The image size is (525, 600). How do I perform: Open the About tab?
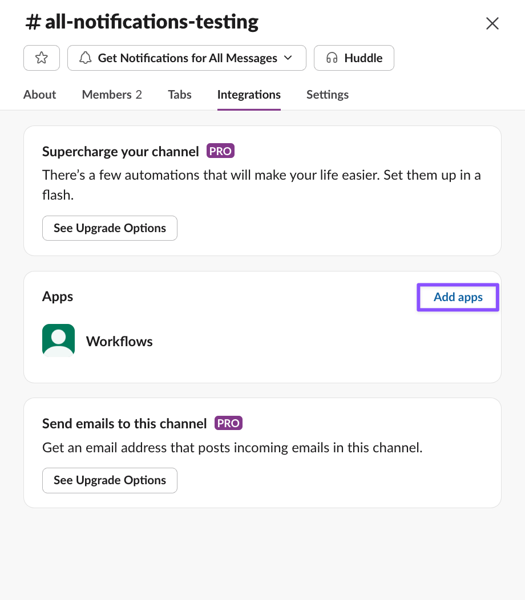[x=40, y=95]
